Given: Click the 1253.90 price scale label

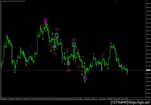Looking at the screenshot, I should click(148, 4).
